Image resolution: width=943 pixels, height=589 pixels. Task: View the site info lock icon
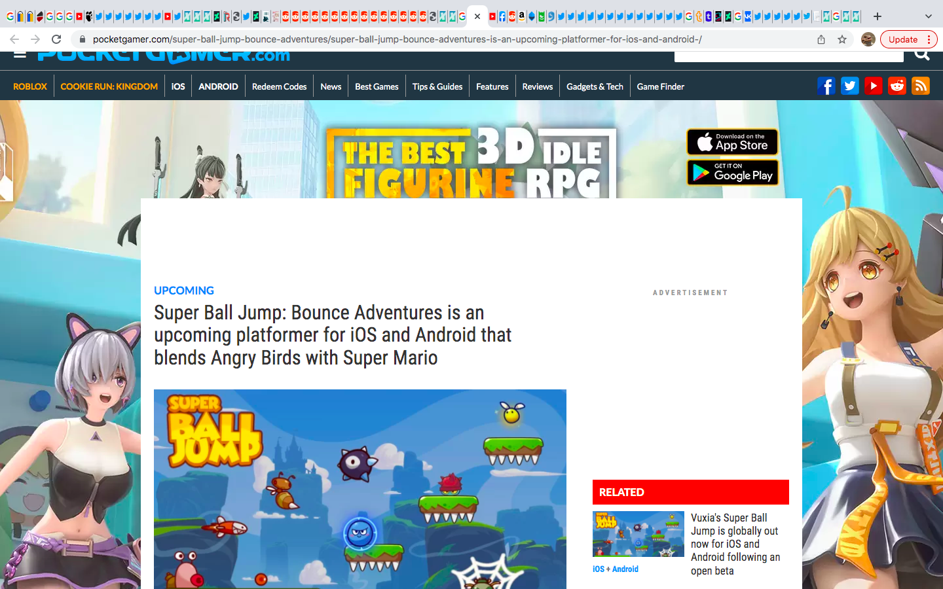pyautogui.click(x=83, y=39)
